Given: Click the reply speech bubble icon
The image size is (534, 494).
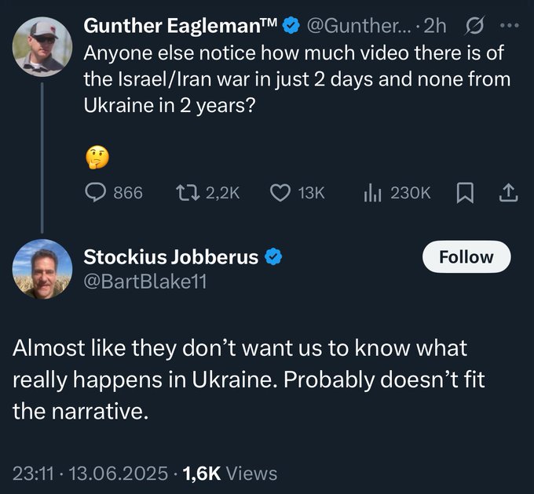Looking at the screenshot, I should coord(95,192).
